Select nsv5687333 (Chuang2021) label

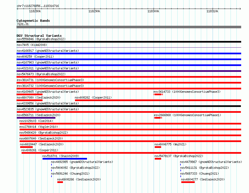click(199, 174)
